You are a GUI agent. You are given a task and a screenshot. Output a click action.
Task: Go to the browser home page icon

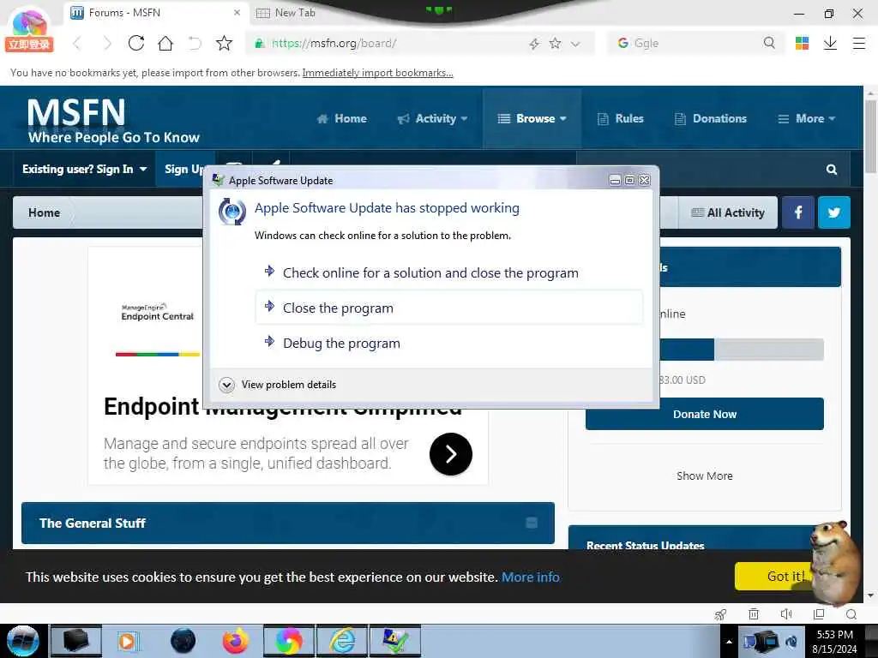pos(165,43)
